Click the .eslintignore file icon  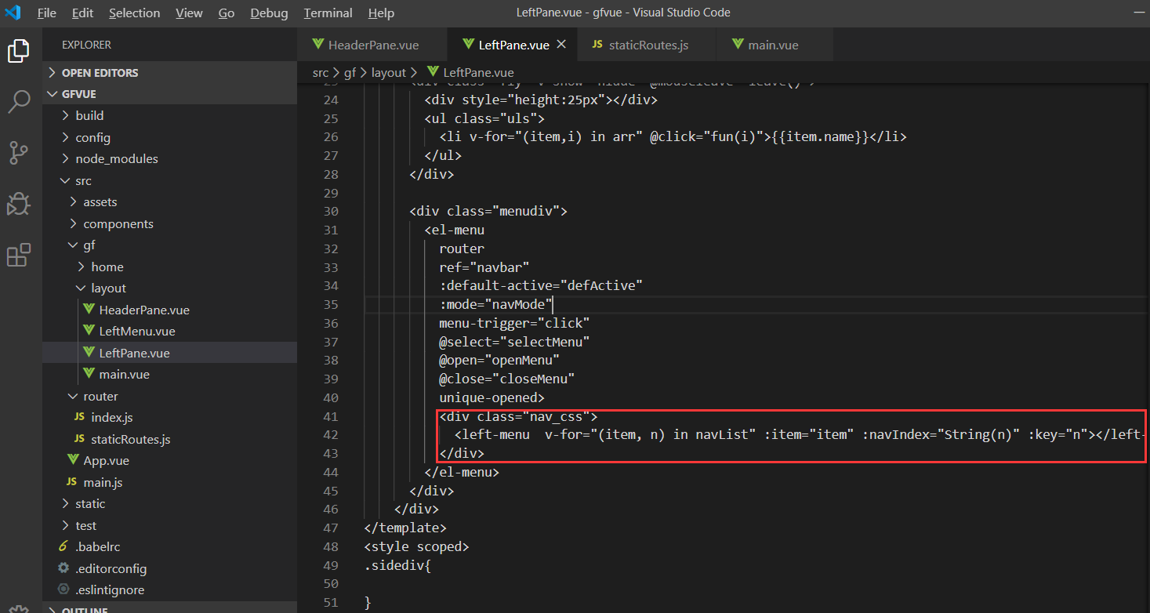(63, 590)
